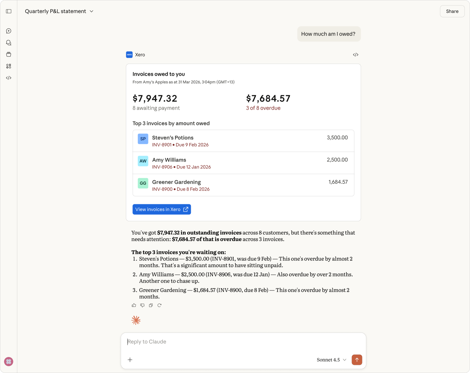Click the 2,500.00 amount

(x=337, y=160)
